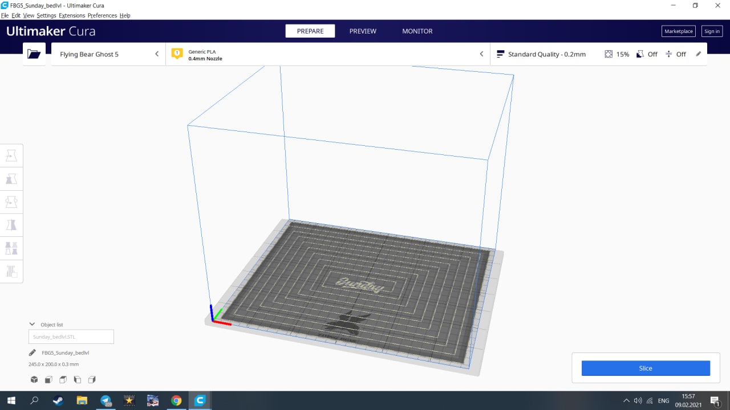This screenshot has width=730, height=410.
Task: Open the Extensions menu
Action: point(72,15)
